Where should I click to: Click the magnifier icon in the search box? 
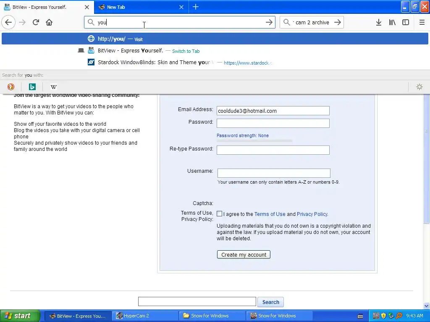pyautogui.click(x=286, y=22)
